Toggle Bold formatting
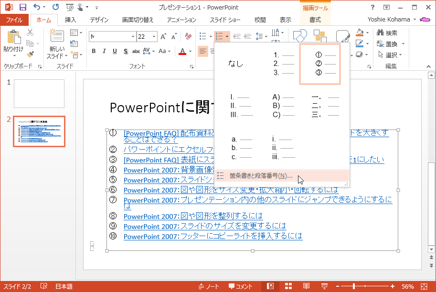 94,51
